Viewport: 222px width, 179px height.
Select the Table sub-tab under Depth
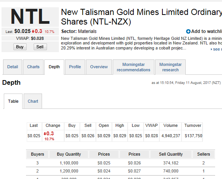tap(13, 101)
